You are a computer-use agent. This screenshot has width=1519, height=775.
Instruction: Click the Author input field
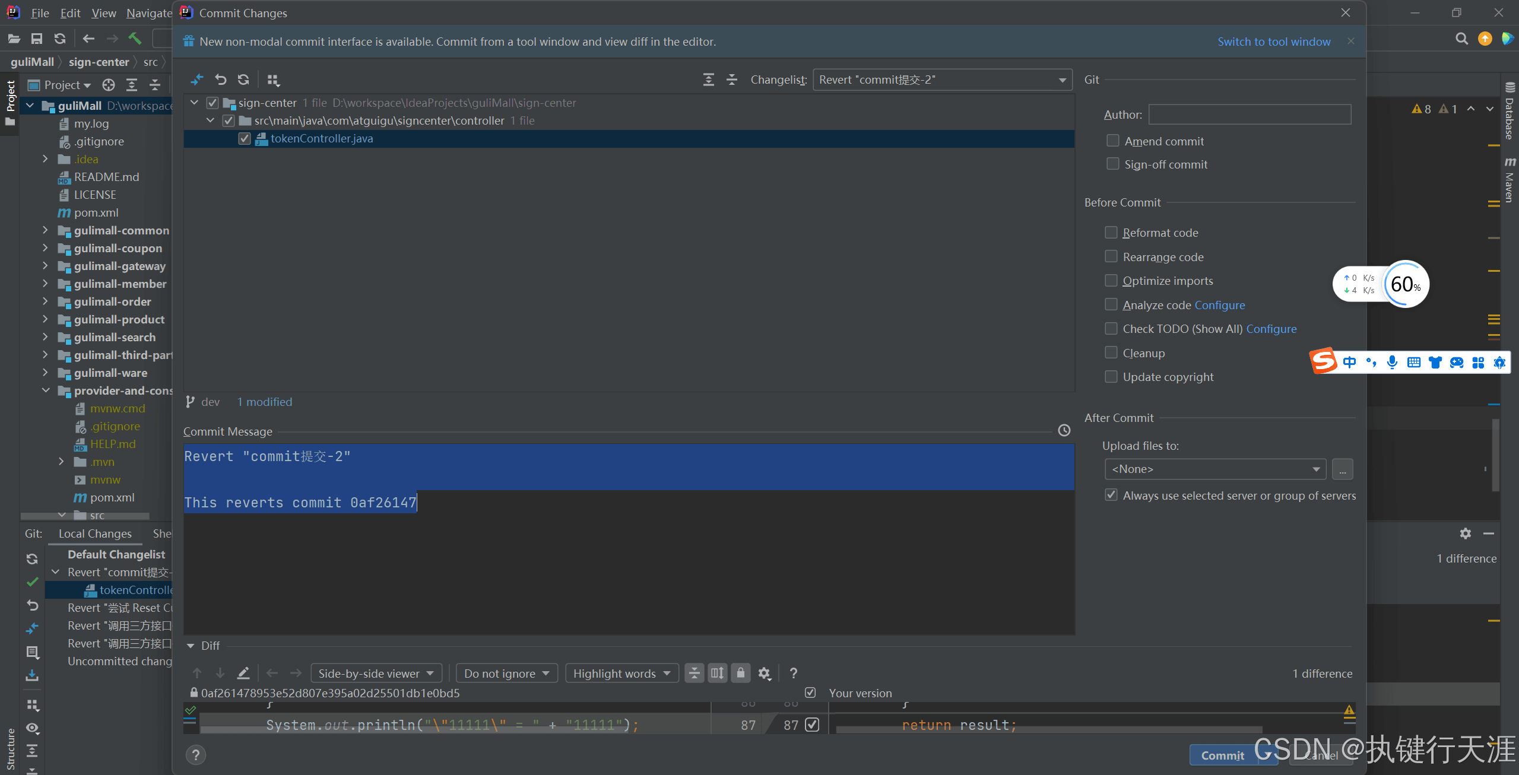click(x=1250, y=114)
